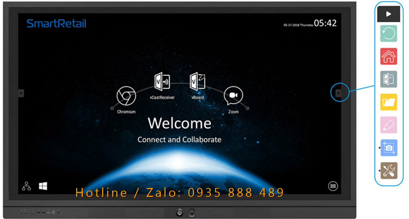Screen dimensions: 409x219
Task: Expand the left-edge side toolbar arrow
Action: coord(21,93)
